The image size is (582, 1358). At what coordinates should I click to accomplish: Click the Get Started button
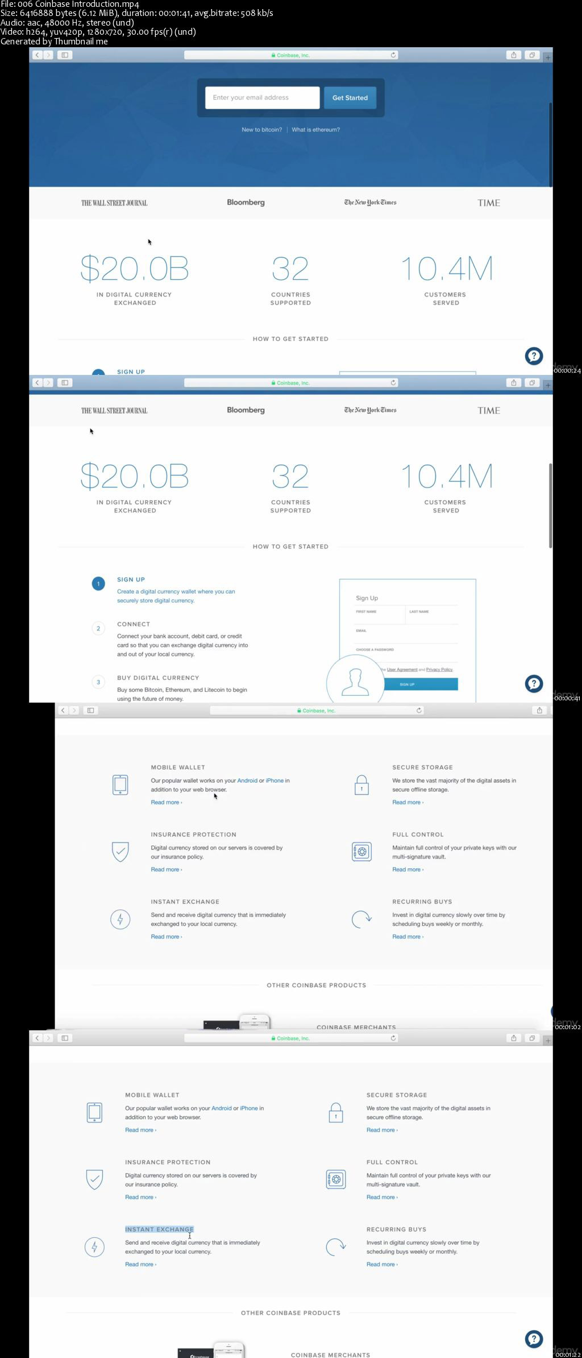pos(350,97)
